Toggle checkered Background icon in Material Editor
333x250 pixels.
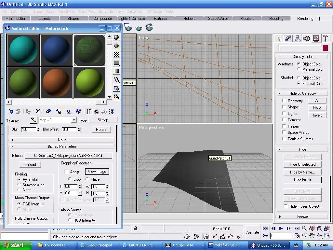[116, 54]
